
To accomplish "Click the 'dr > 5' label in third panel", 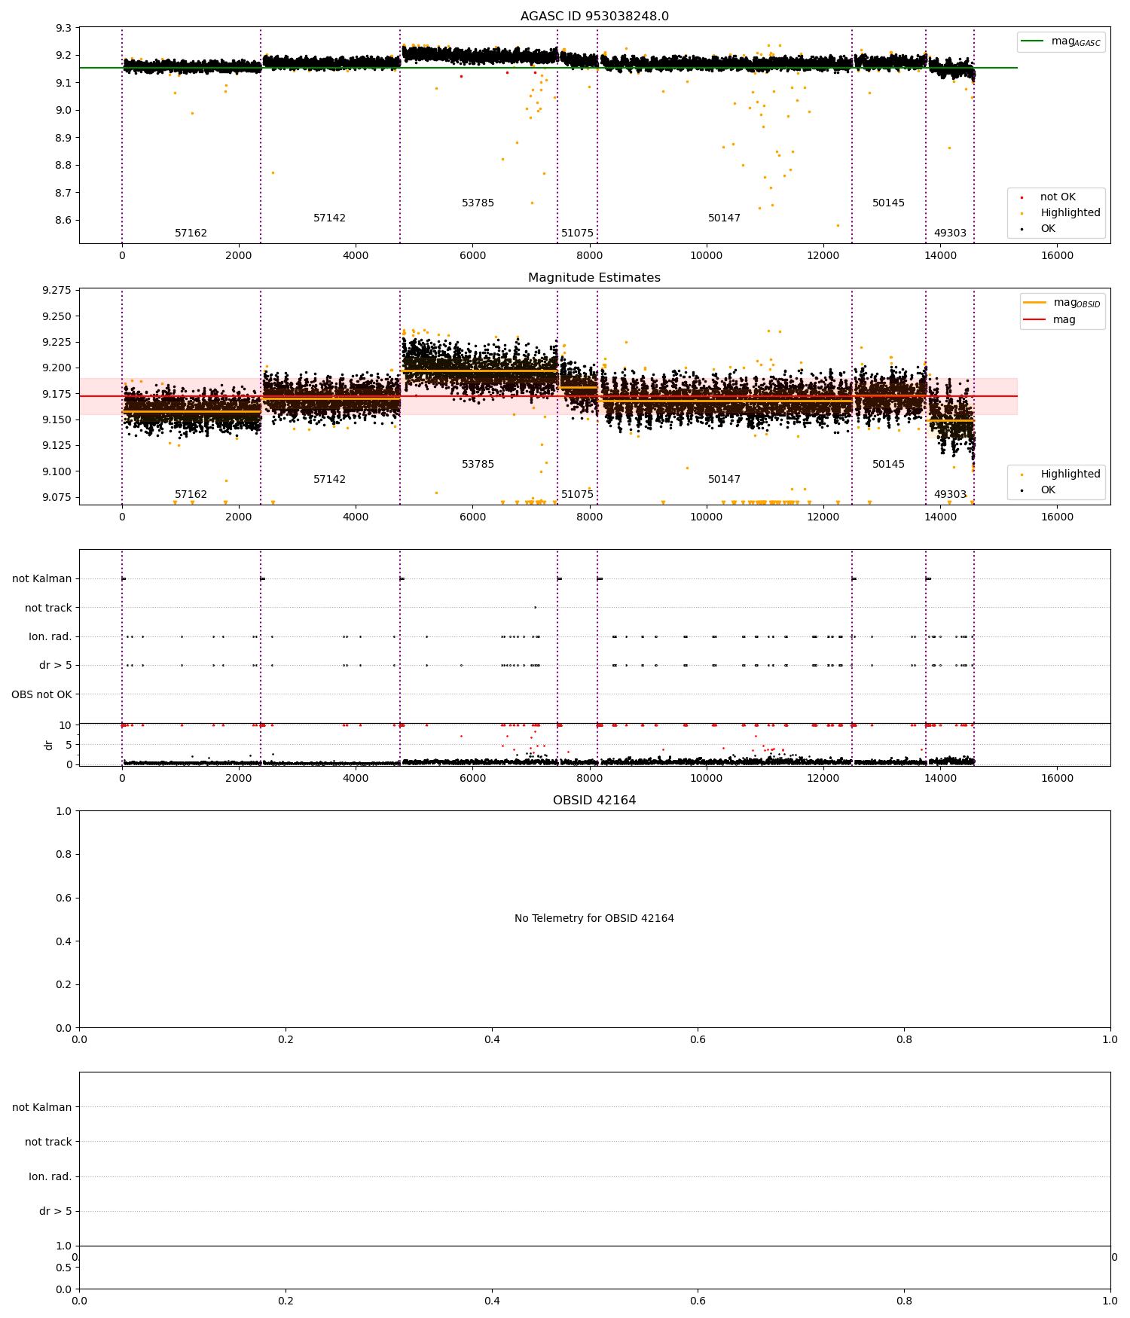I will pos(56,666).
